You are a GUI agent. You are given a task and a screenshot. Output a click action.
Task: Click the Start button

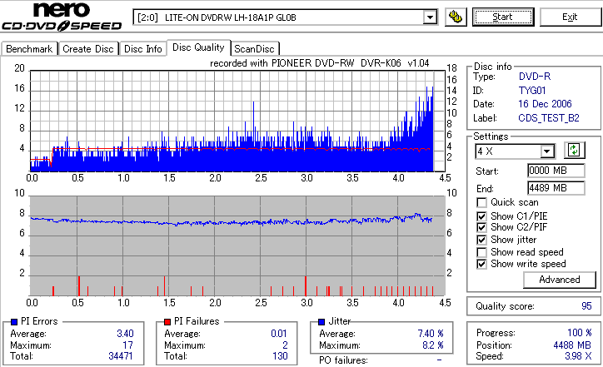tap(503, 17)
